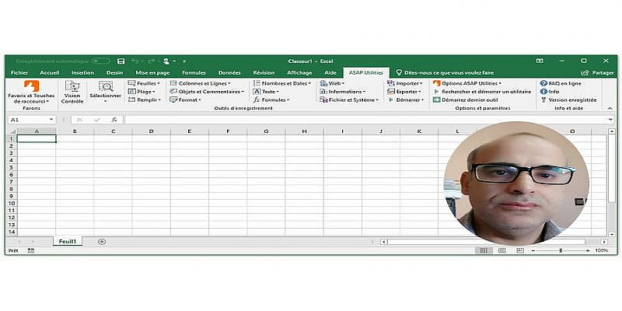This screenshot has height=311, width=622.
Task: Open the Name Box dropdown arrow
Action: tap(51, 120)
